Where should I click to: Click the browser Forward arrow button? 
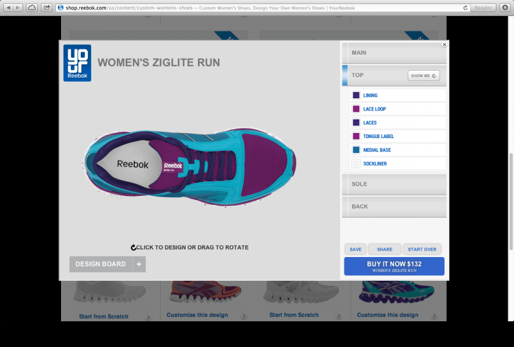(18, 8)
